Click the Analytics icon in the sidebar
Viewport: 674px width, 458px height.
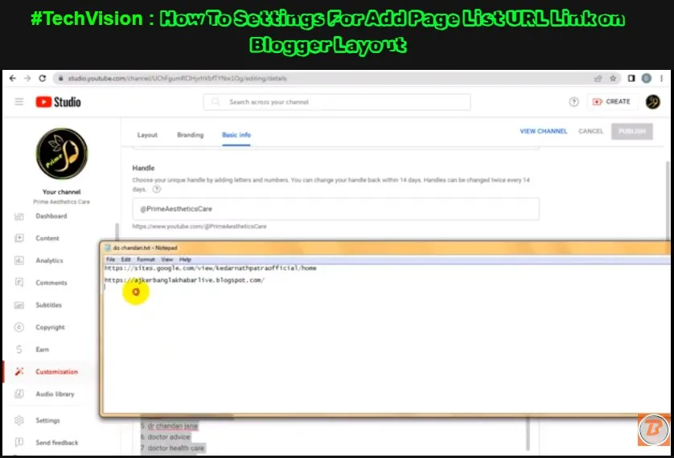tap(19, 260)
